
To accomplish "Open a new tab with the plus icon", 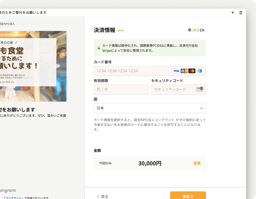I will pos(233,13).
